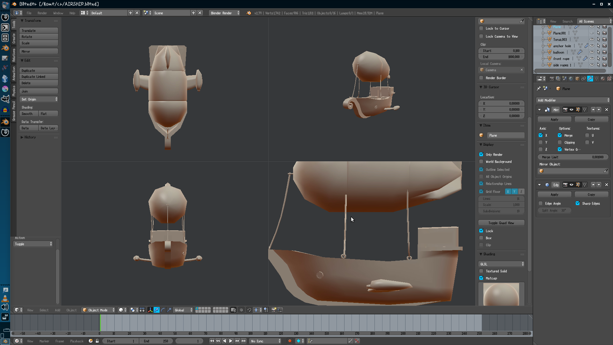Click the play animation button
Image resolution: width=613 pixels, height=345 pixels.
(231, 341)
